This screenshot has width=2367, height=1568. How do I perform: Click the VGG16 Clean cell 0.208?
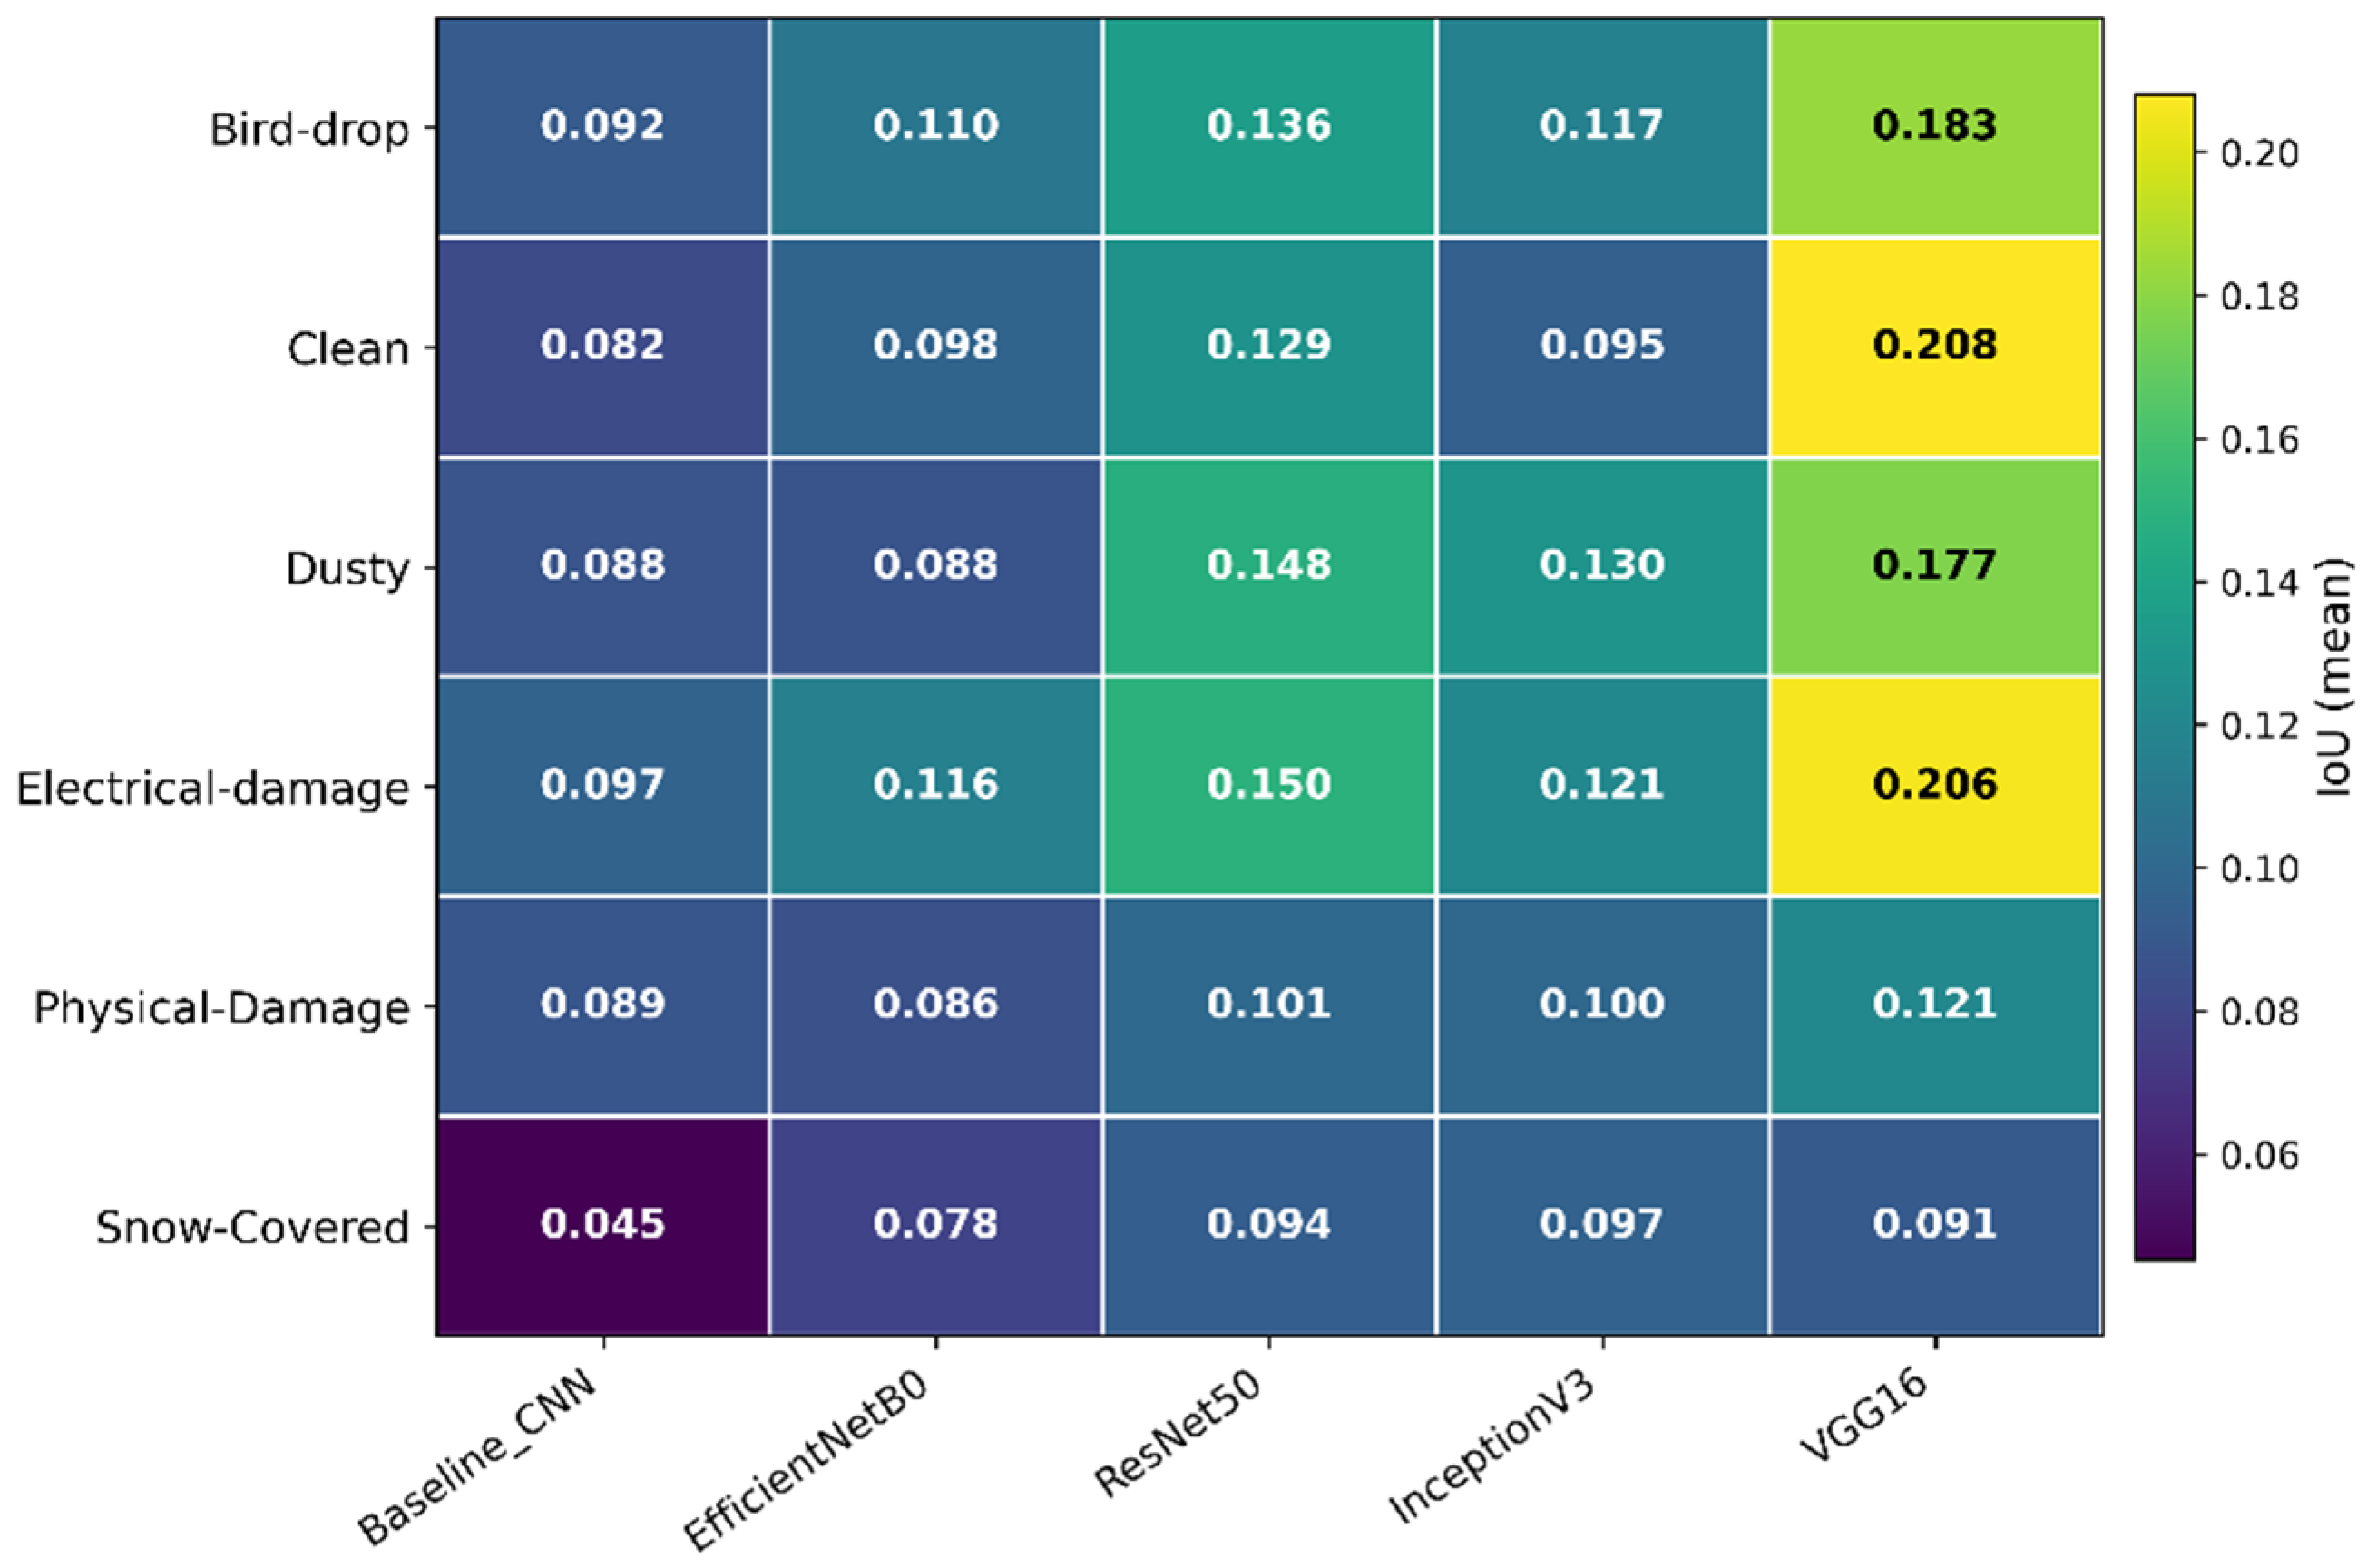pyautogui.click(x=1934, y=347)
